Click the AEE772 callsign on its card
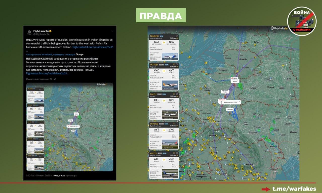 coord(153,153)
